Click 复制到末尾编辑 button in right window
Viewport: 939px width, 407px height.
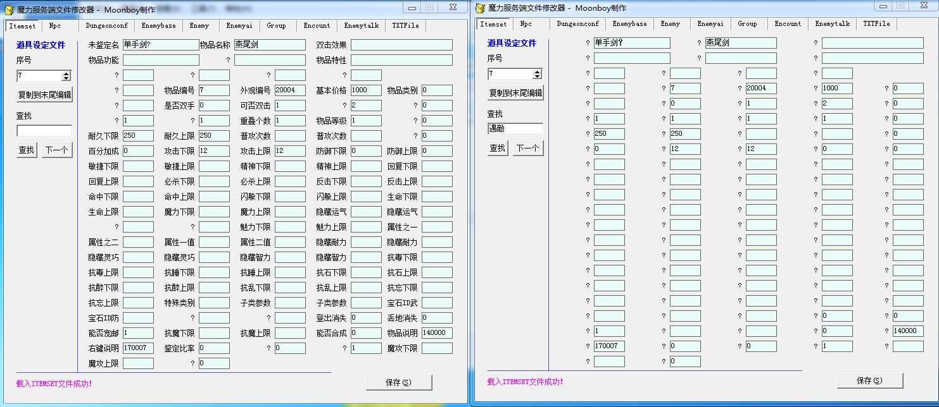(x=516, y=93)
